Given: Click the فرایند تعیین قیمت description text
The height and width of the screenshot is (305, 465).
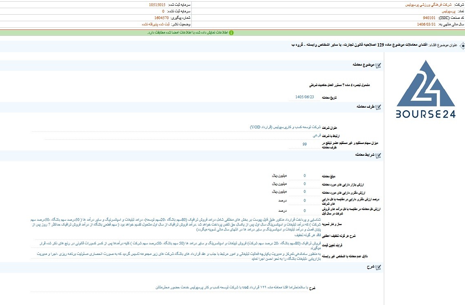Looking at the screenshot, I should click(180, 245).
